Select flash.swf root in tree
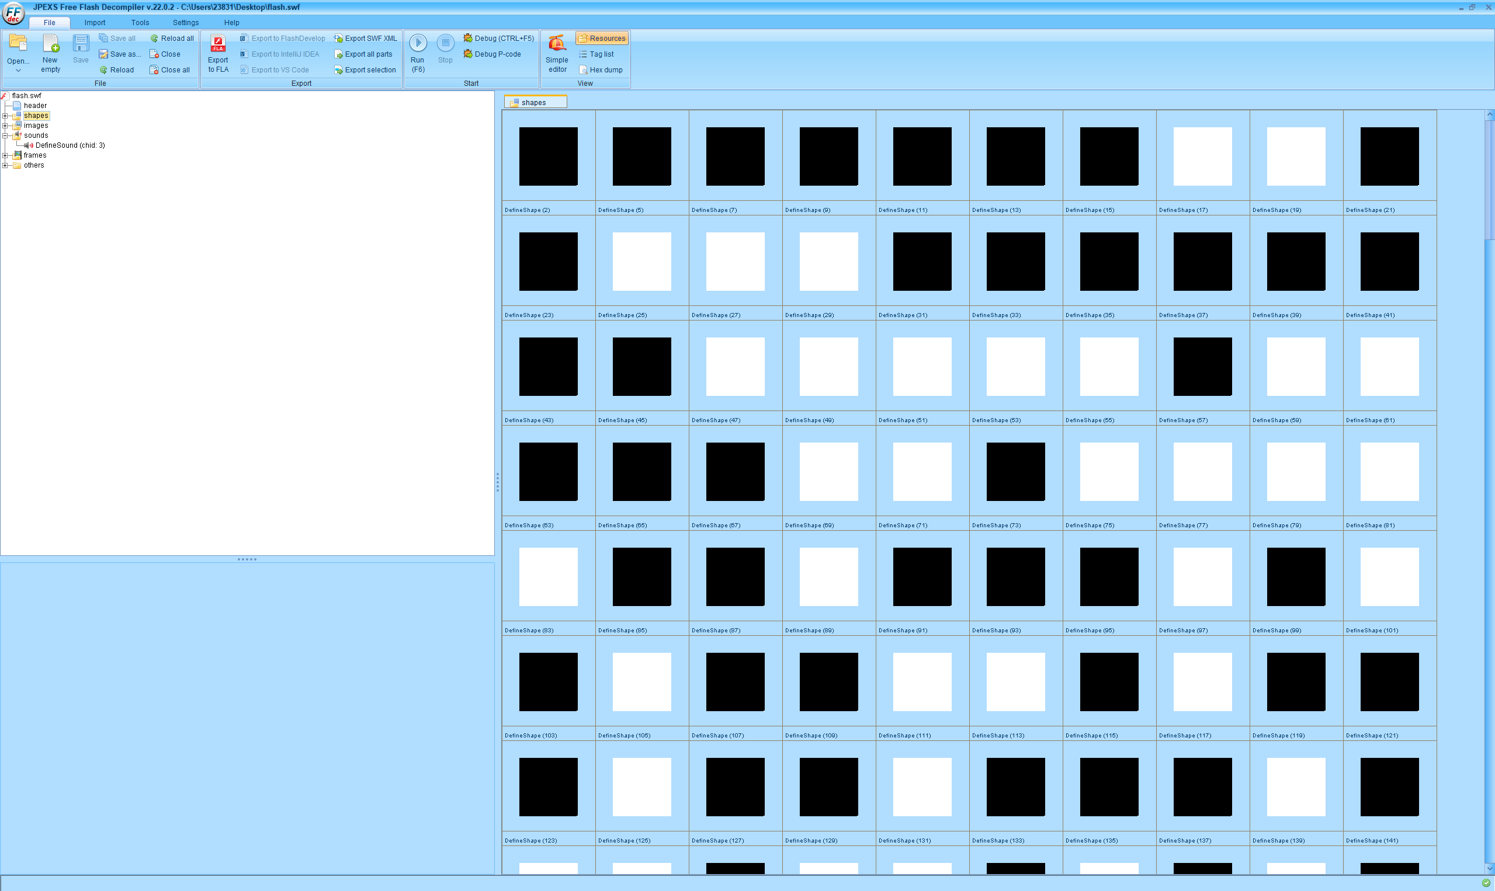Viewport: 1495px width, 891px height. tap(26, 96)
